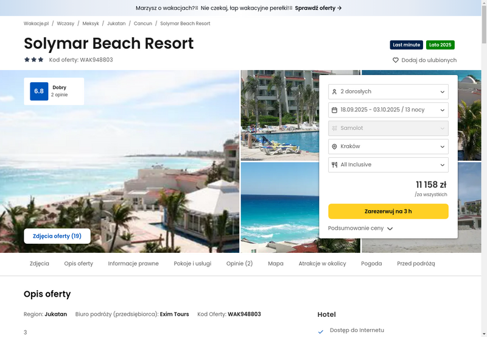
Task: Click the arrow next to Sprawdź oferty
Action: tap(340, 8)
